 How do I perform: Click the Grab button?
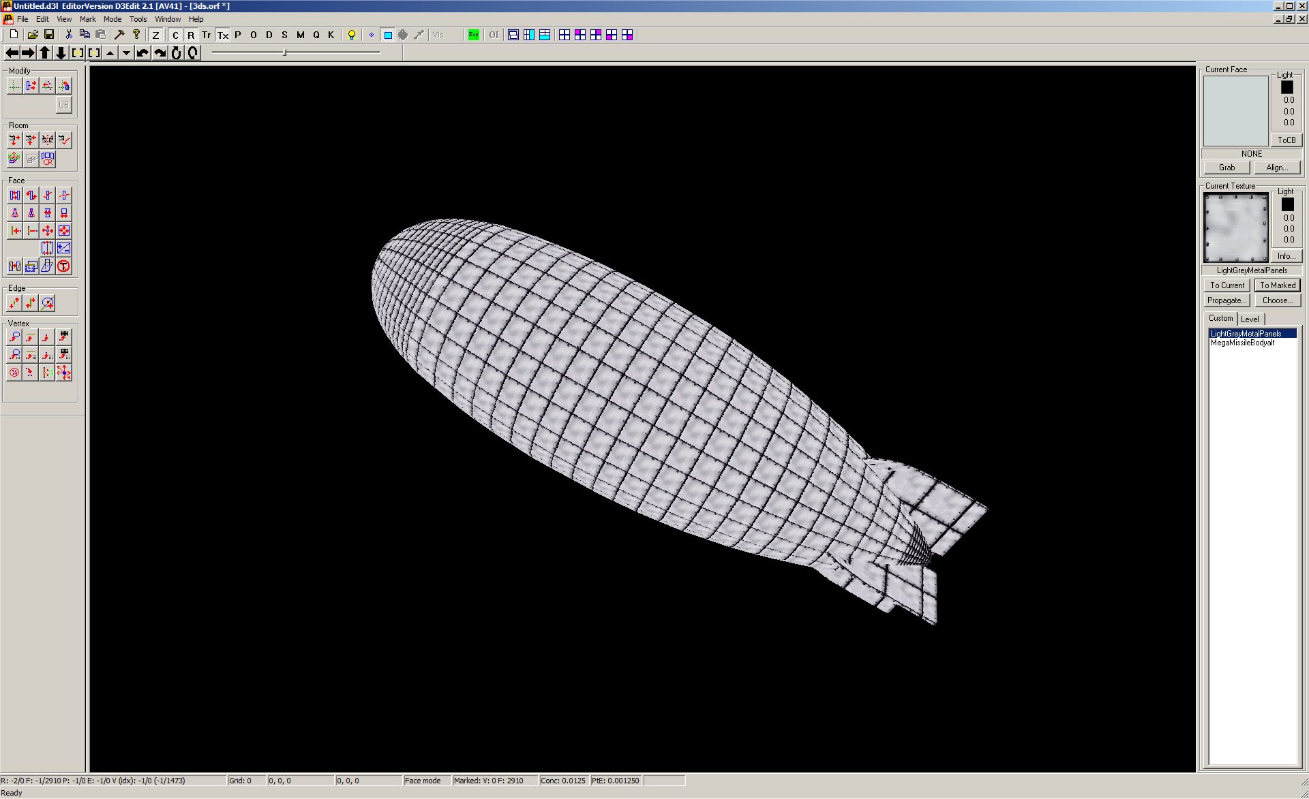click(x=1227, y=168)
